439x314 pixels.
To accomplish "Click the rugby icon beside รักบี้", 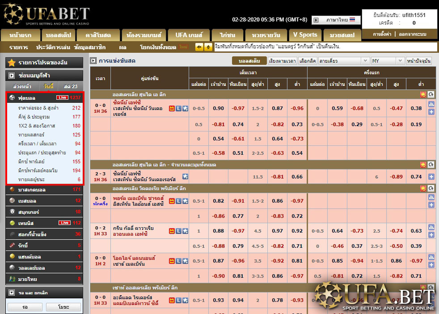I will (x=12, y=246).
